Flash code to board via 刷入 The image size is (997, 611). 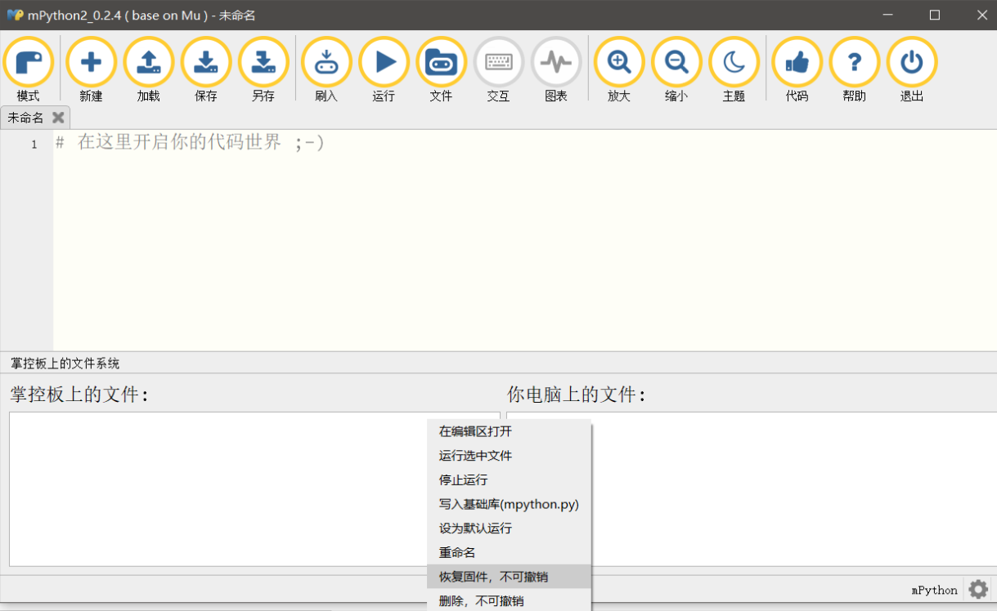326,69
